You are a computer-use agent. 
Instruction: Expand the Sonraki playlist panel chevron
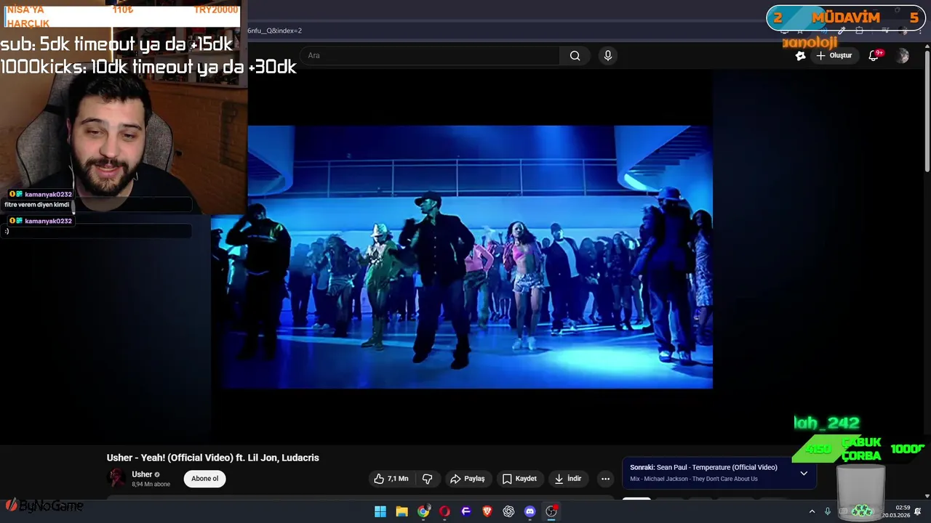804,473
